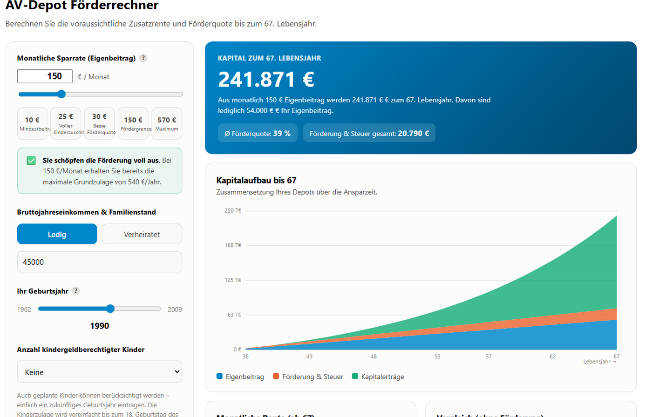Image resolution: width=652 pixels, height=417 pixels.
Task: Select the 570 € Maximum preset
Action: (x=167, y=123)
